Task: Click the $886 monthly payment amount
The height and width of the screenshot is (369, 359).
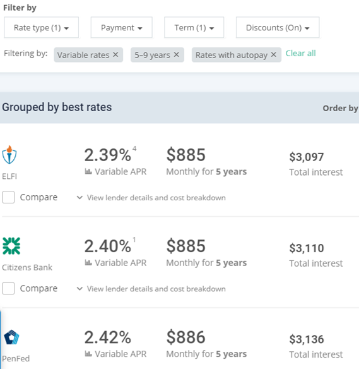Action: click(186, 337)
